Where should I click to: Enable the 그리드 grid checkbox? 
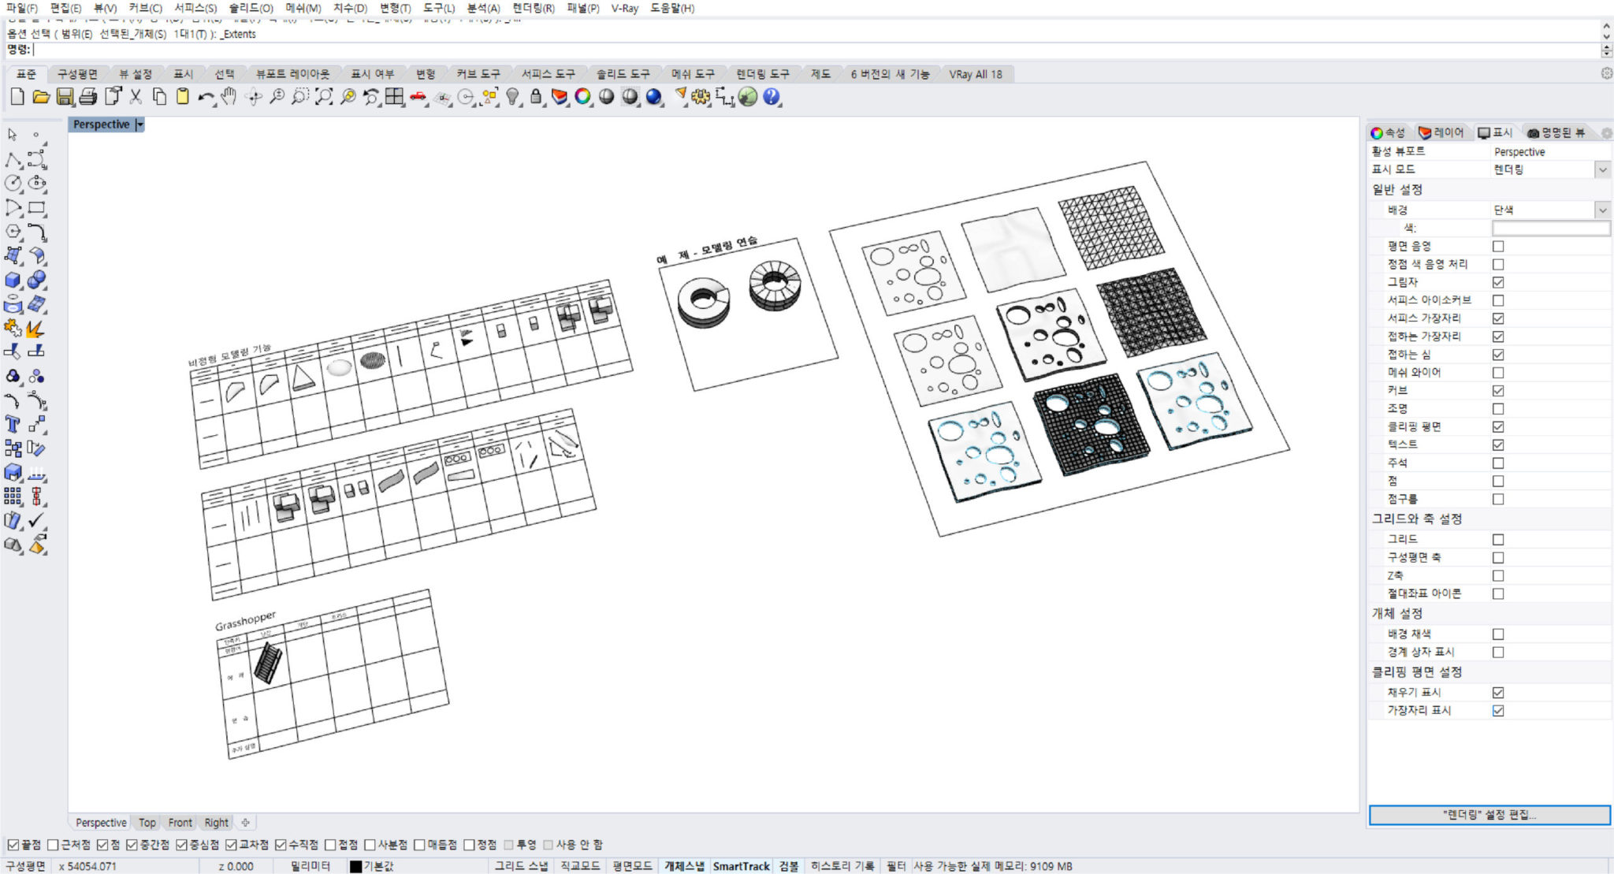pyautogui.click(x=1497, y=540)
